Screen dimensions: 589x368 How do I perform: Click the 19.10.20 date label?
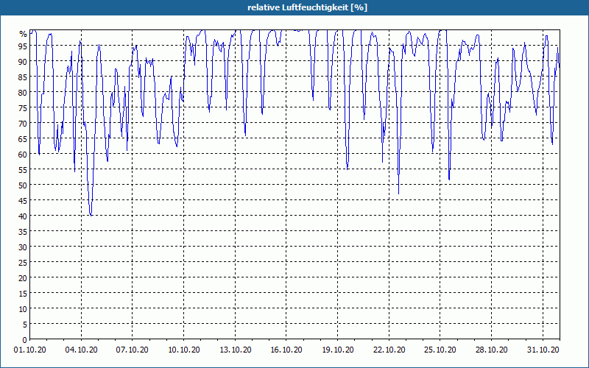338,350
